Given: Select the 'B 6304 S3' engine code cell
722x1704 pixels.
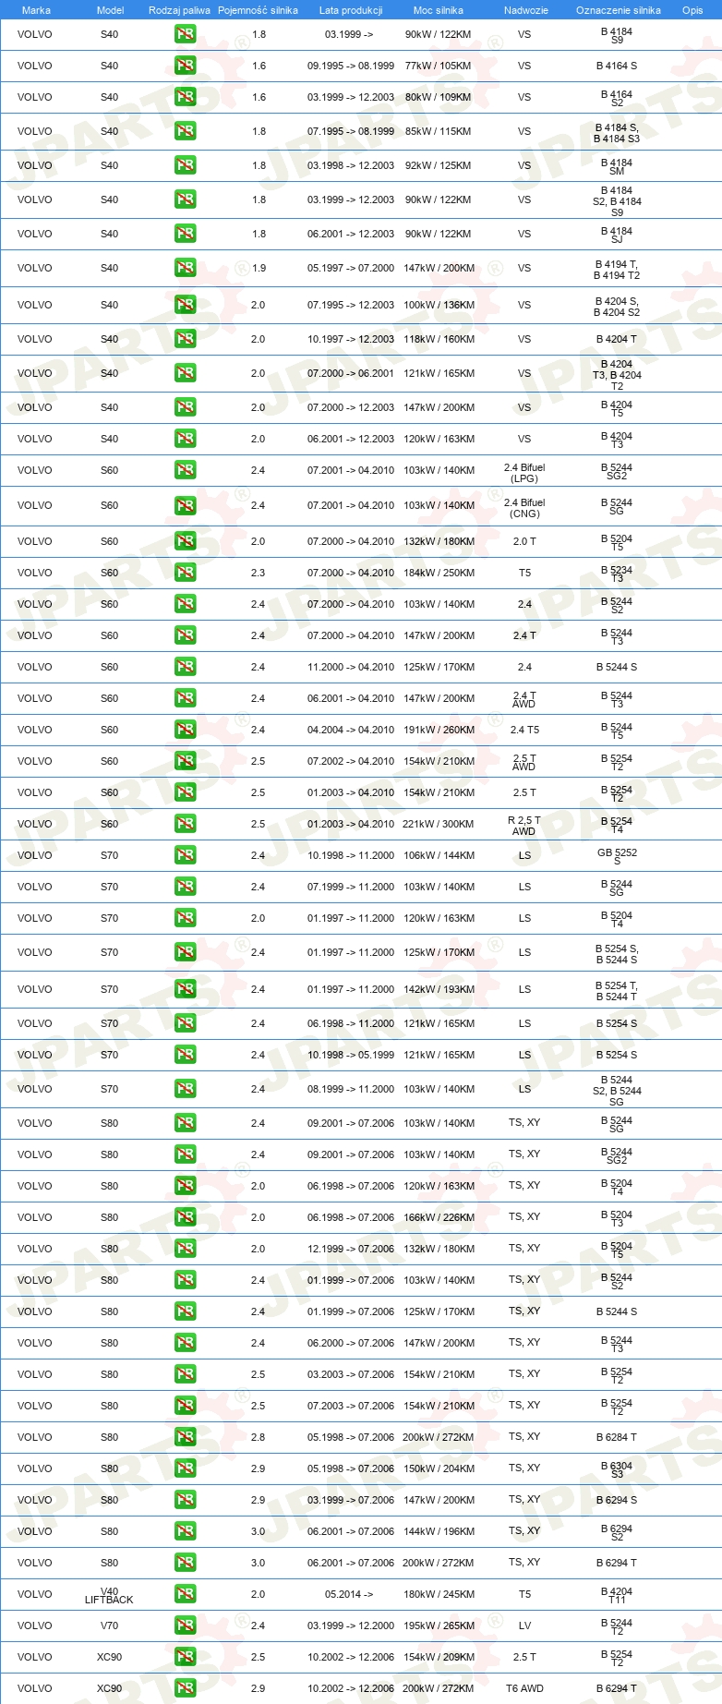Looking at the screenshot, I should tap(617, 1469).
